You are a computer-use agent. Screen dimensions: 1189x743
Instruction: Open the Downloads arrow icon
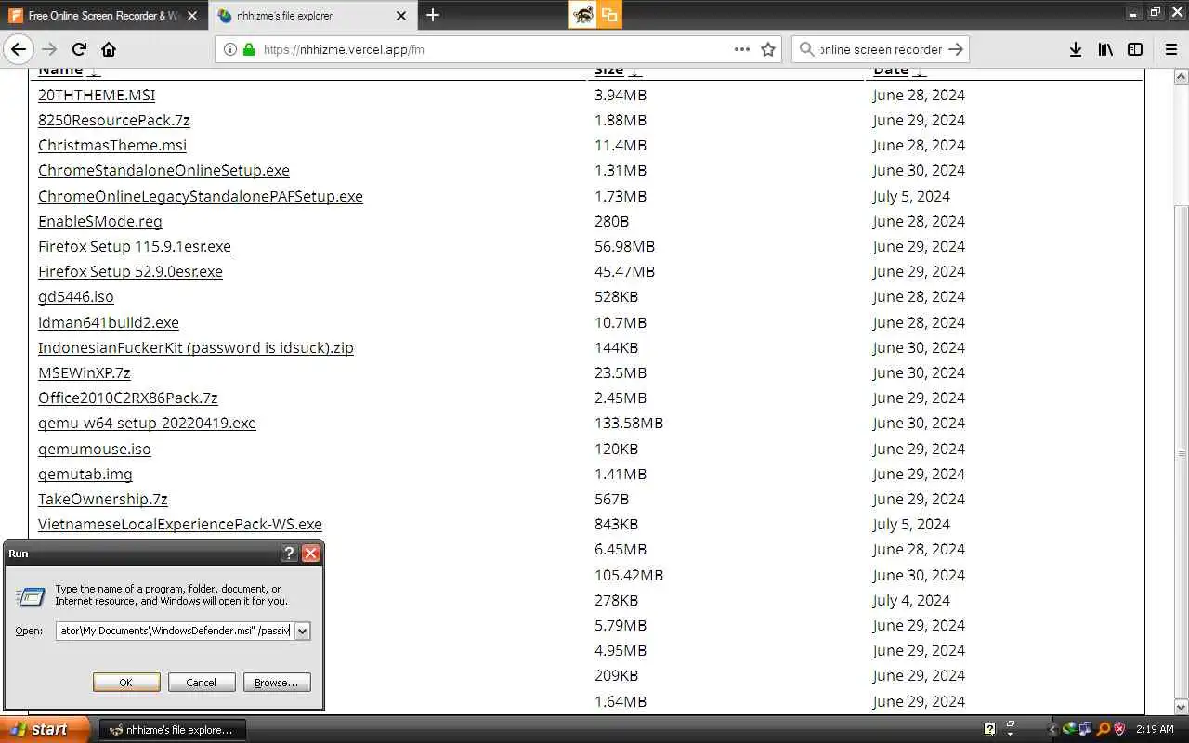pos(1075,49)
